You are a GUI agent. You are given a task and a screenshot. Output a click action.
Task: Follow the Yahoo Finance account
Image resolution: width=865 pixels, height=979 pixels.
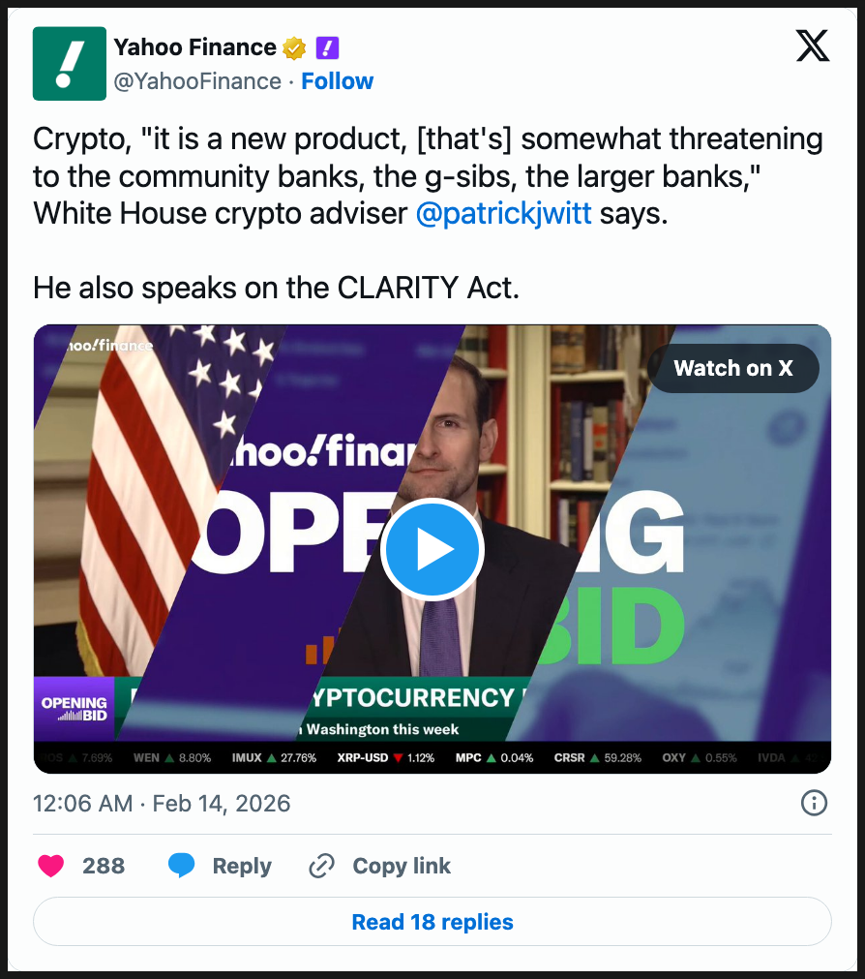[x=337, y=81]
